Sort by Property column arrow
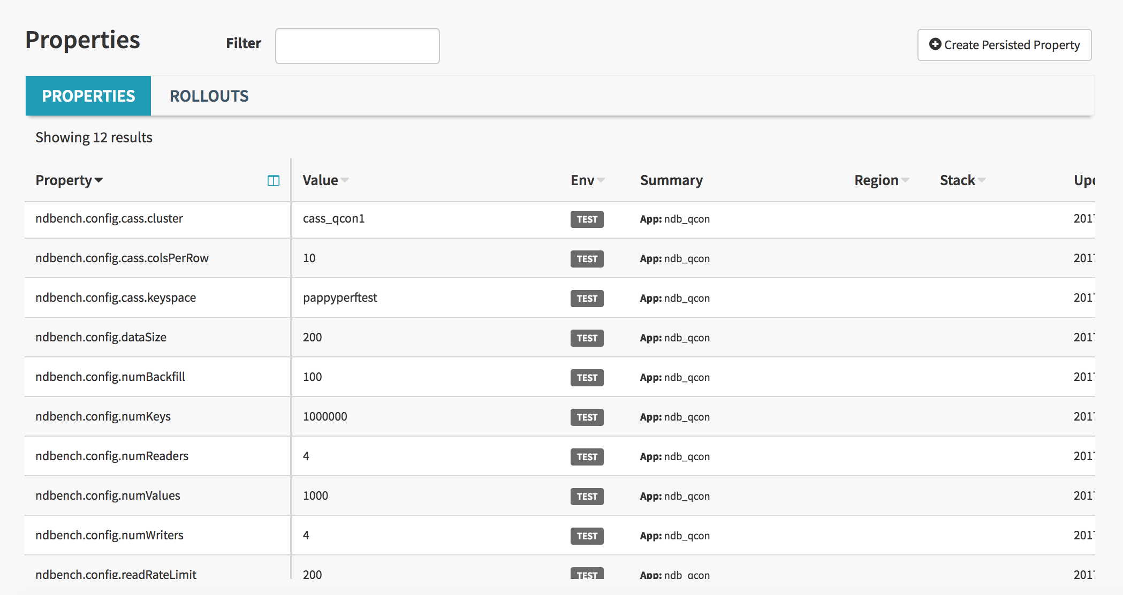 (x=98, y=180)
